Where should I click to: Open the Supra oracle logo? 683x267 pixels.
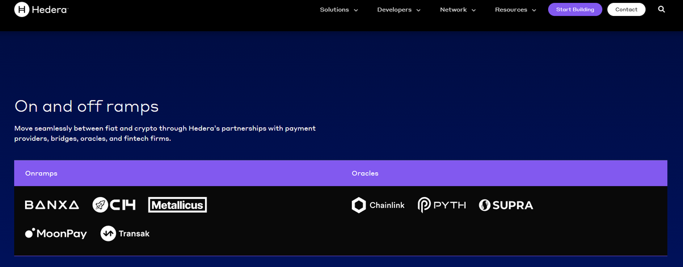[x=506, y=205]
